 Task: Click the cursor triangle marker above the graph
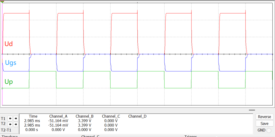2,2
